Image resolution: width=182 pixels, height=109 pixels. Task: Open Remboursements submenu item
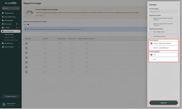point(11,40)
